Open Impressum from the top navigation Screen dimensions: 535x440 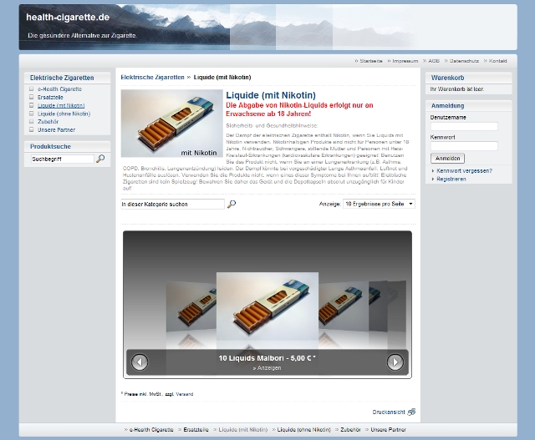405,61
